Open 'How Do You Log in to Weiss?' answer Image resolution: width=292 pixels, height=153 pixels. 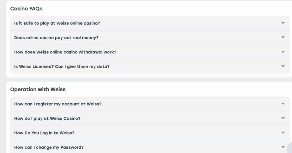(x=44, y=133)
